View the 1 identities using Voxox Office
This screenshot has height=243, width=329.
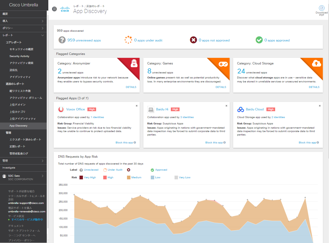pyautogui.click(x=97, y=117)
